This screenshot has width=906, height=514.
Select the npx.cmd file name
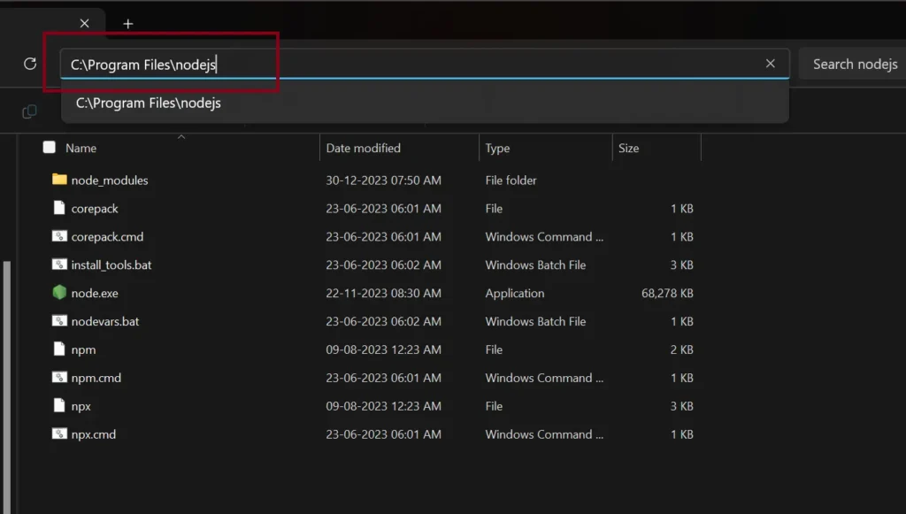(94, 435)
